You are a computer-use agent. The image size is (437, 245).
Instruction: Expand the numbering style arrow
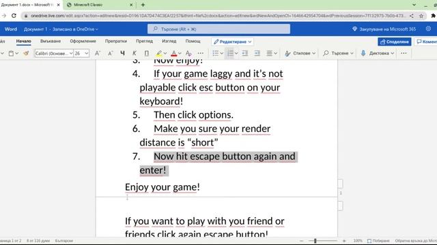pyautogui.click(x=236, y=53)
